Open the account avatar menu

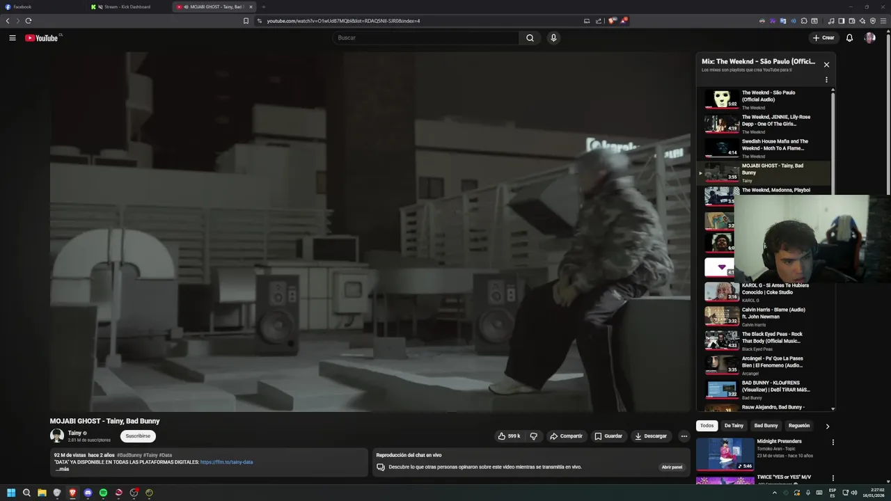[x=869, y=38]
